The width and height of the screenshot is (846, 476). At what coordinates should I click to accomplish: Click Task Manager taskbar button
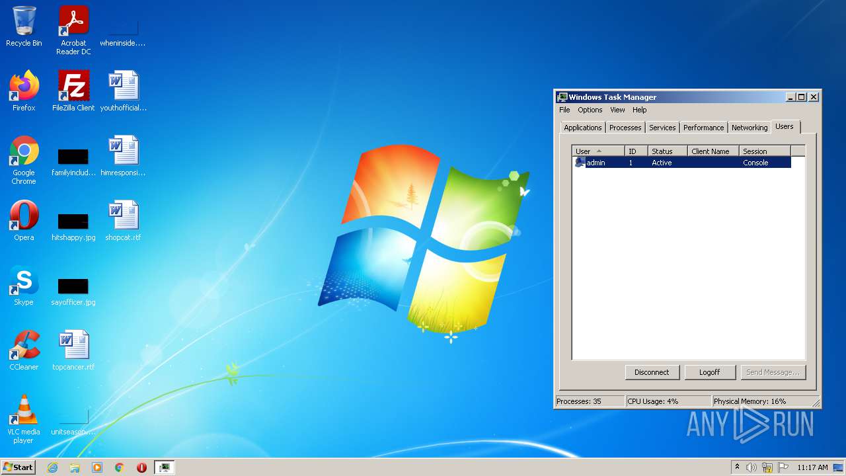pyautogui.click(x=164, y=467)
